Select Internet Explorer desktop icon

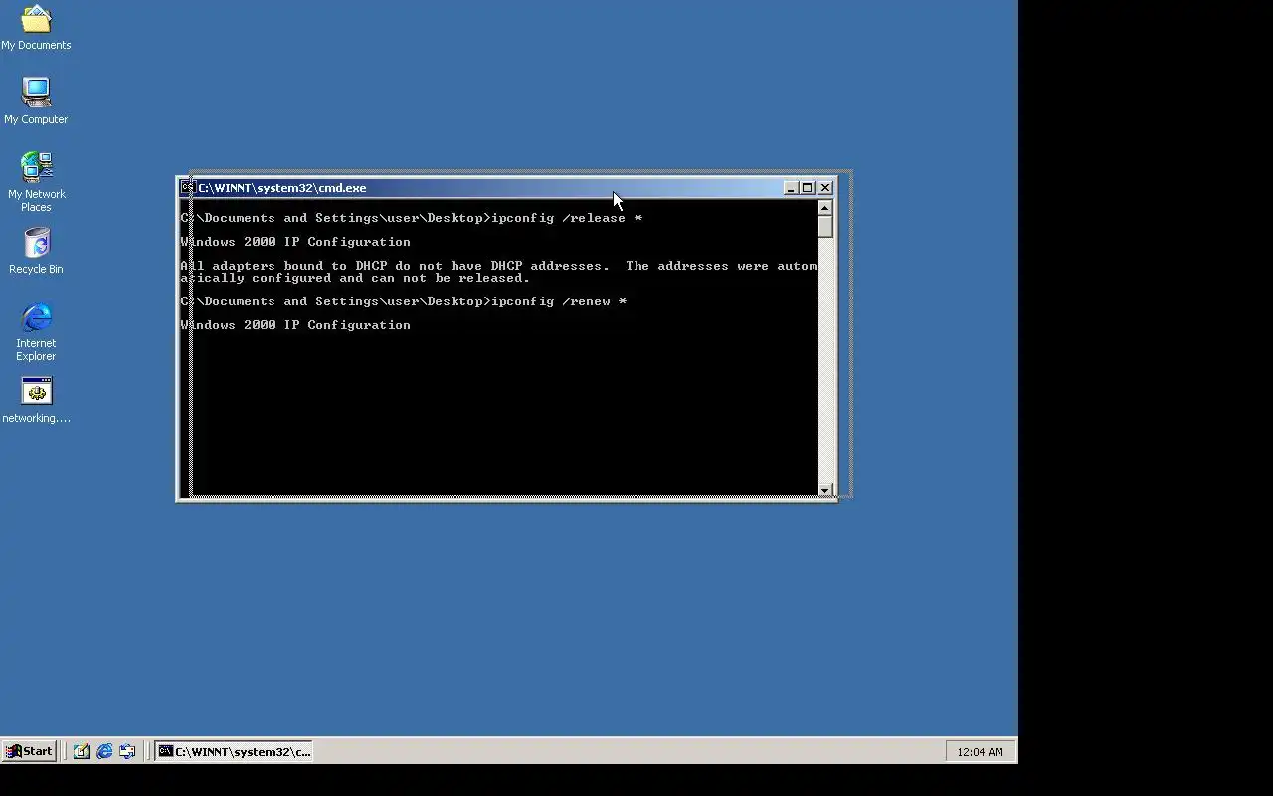[36, 332]
